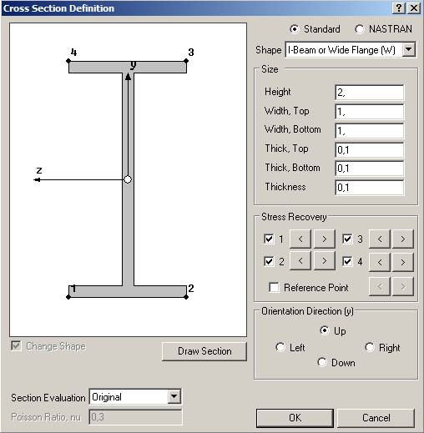This screenshot has height=433, width=424.
Task: Click the Draw Section button
Action: coord(204,351)
